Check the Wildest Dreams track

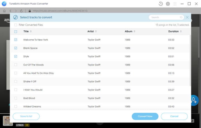click(x=16, y=107)
